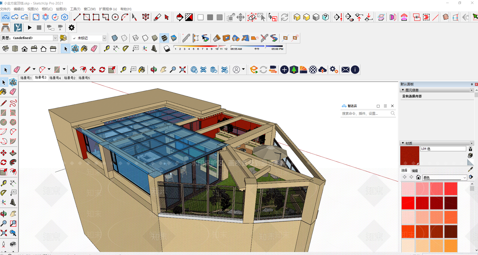Open the black settings gear icon

pyautogui.click(x=71, y=28)
